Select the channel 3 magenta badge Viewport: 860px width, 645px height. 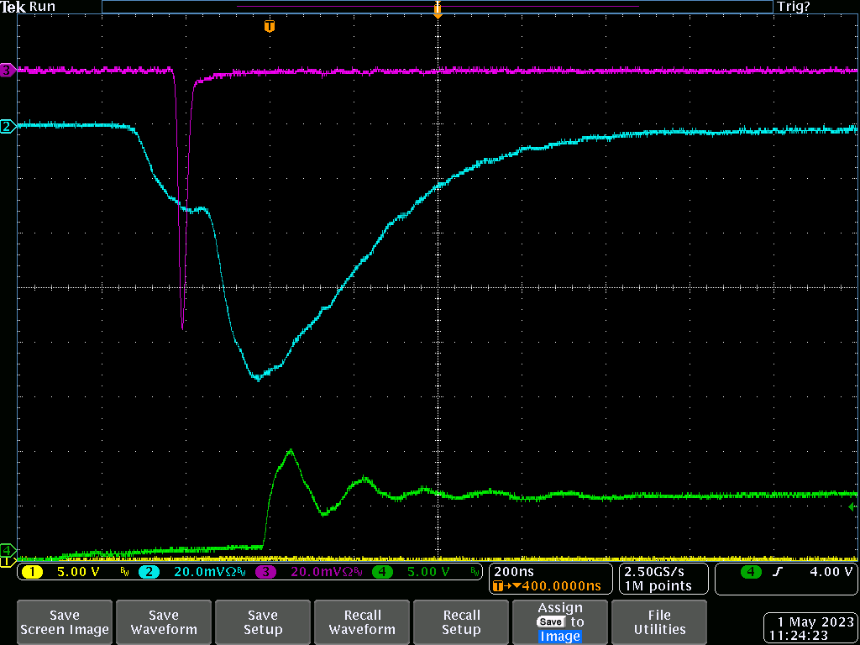pos(265,572)
